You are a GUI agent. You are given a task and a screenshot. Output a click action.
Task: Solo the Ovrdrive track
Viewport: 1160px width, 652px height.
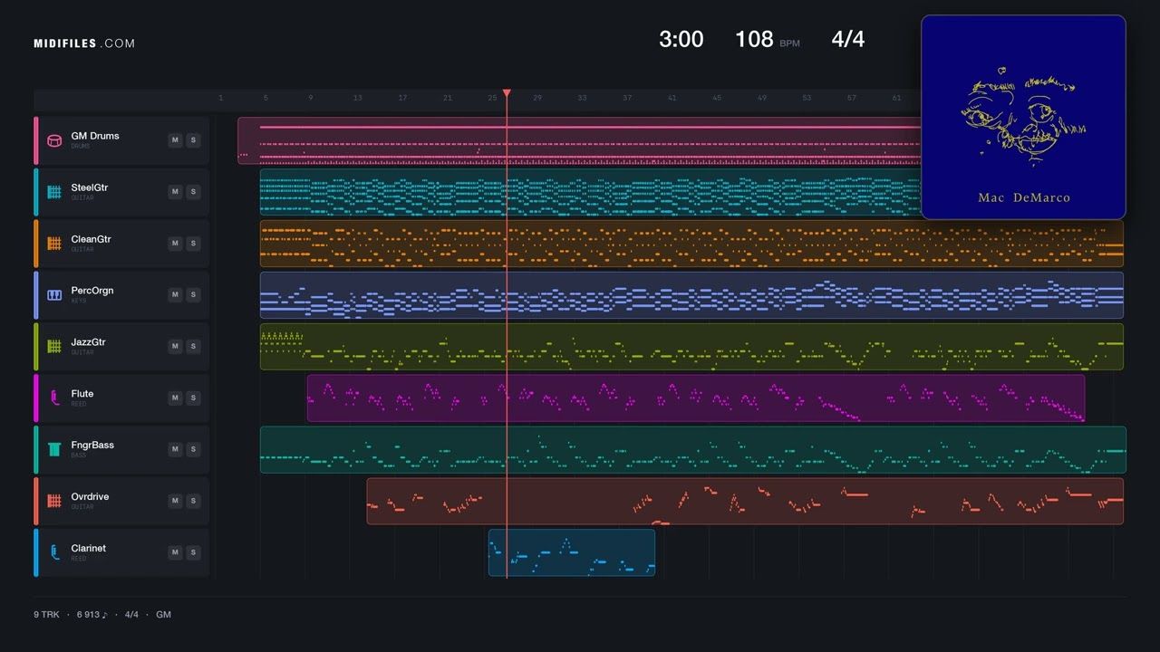193,501
